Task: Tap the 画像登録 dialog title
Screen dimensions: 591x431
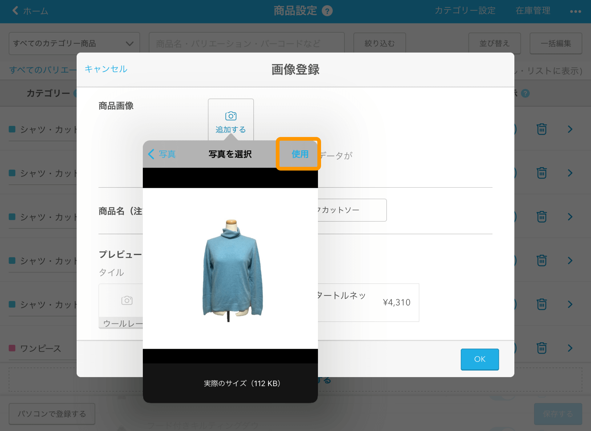Action: (x=295, y=70)
